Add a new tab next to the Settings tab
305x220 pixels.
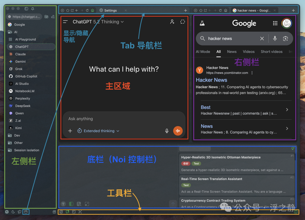tap(186, 10)
